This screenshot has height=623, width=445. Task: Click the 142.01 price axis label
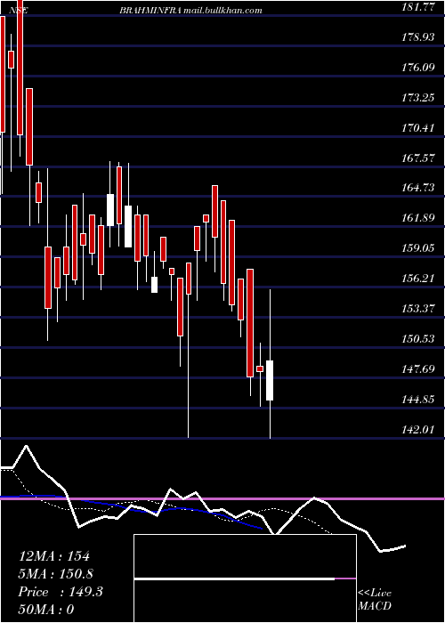(417, 429)
